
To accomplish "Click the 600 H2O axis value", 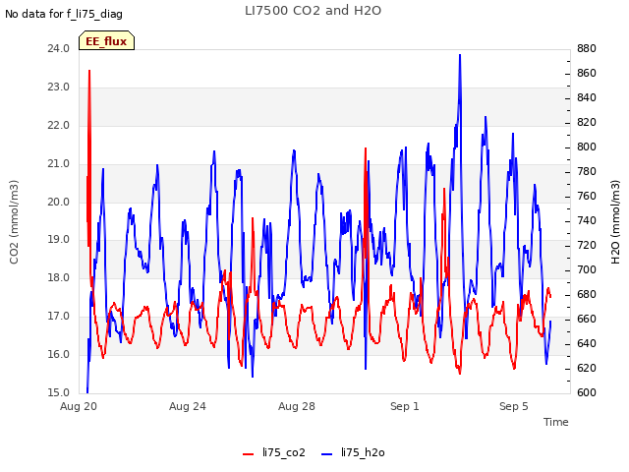I will coord(587,392).
